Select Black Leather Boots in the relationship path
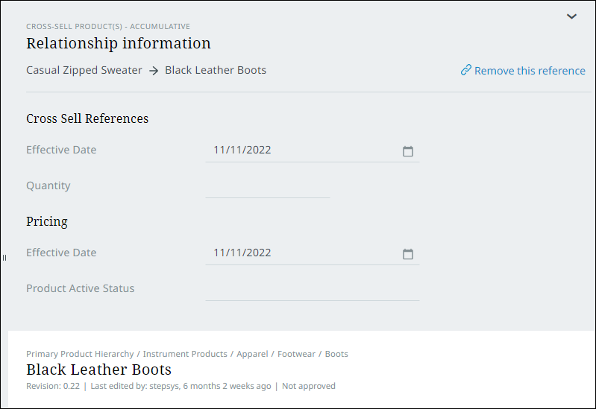 pyautogui.click(x=216, y=71)
